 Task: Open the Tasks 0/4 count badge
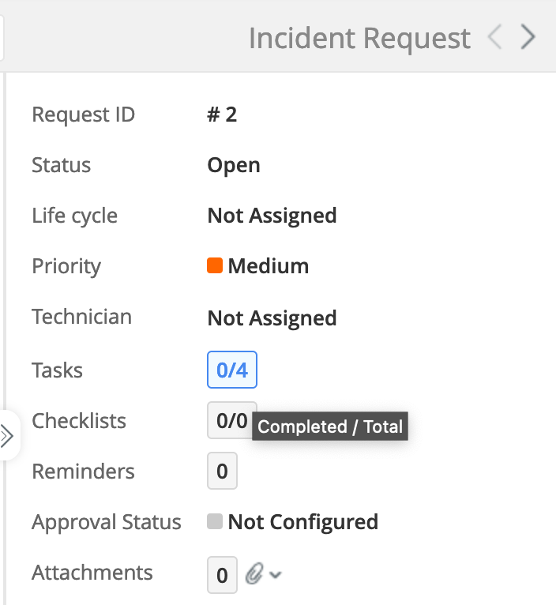[232, 370]
